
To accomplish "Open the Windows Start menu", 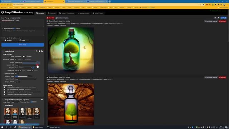I will click(x=2, y=127).
